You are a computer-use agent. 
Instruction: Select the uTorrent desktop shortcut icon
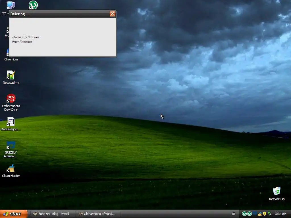tap(33, 5)
